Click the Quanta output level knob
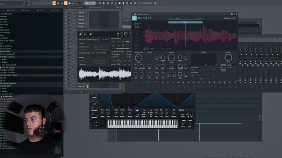 click(x=228, y=58)
